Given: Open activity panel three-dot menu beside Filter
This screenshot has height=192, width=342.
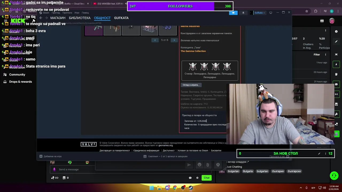Looking at the screenshot, I should tap(325, 55).
